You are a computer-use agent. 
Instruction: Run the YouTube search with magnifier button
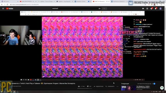point(104,9)
